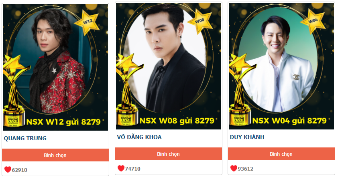Click the heart icon beside 74710

point(121,169)
